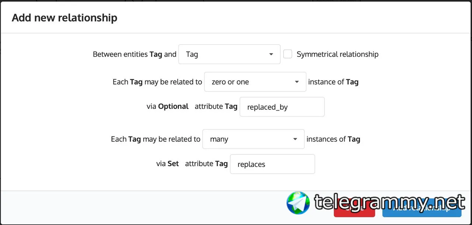Image resolution: width=472 pixels, height=225 pixels.
Task: Click the caret of the "many" select
Action: [x=295, y=139]
